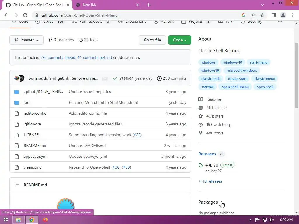Open the green Code dropdown
This screenshot has height=224, width=299.
(180, 40)
